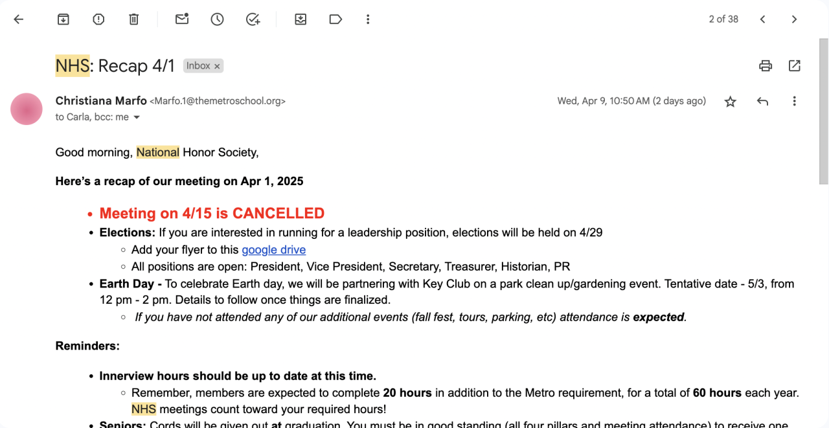Delete this email with trash icon
The height and width of the screenshot is (428, 829).
coord(133,19)
